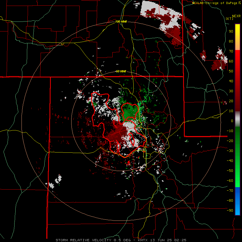
Task: Click the -30 value on velocity scale
Action: click(x=230, y=151)
